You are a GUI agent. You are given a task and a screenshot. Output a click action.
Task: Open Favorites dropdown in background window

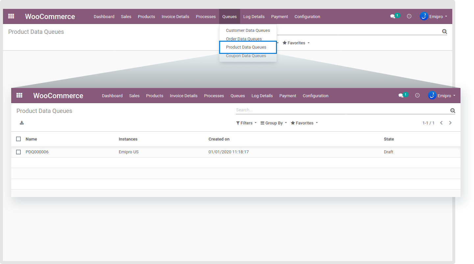[x=296, y=43]
